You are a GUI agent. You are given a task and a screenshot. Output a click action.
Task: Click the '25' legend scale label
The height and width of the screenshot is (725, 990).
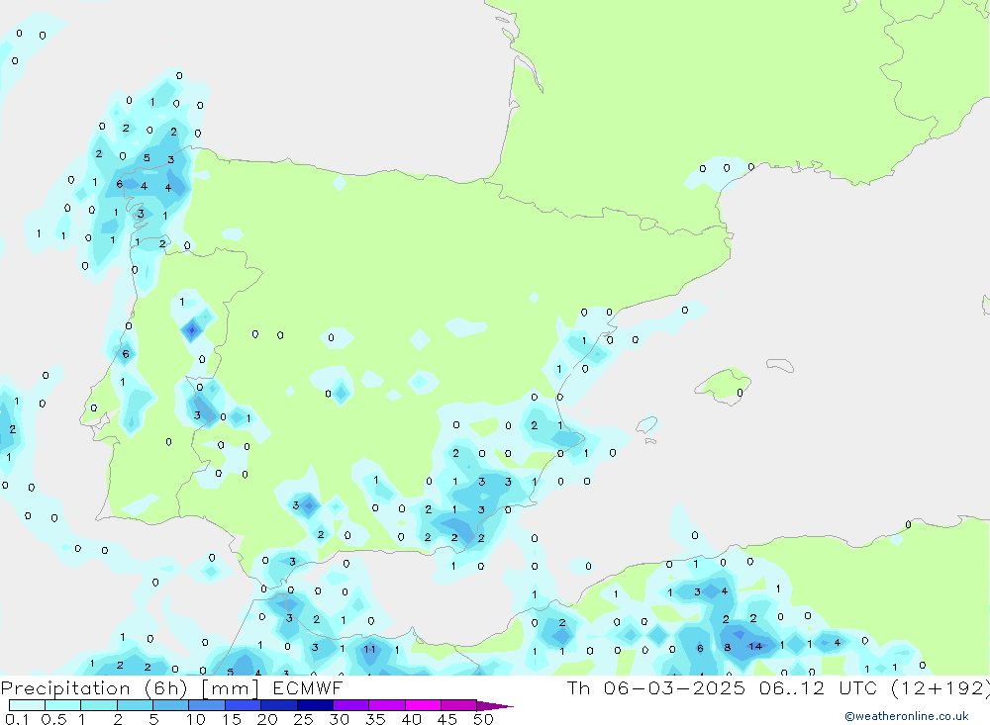click(304, 719)
